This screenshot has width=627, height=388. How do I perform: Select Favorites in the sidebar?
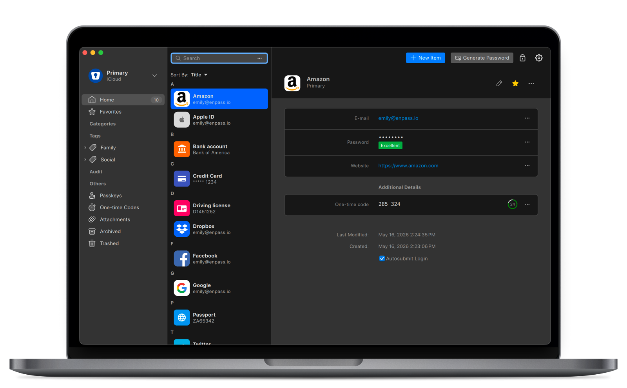[x=122, y=112]
